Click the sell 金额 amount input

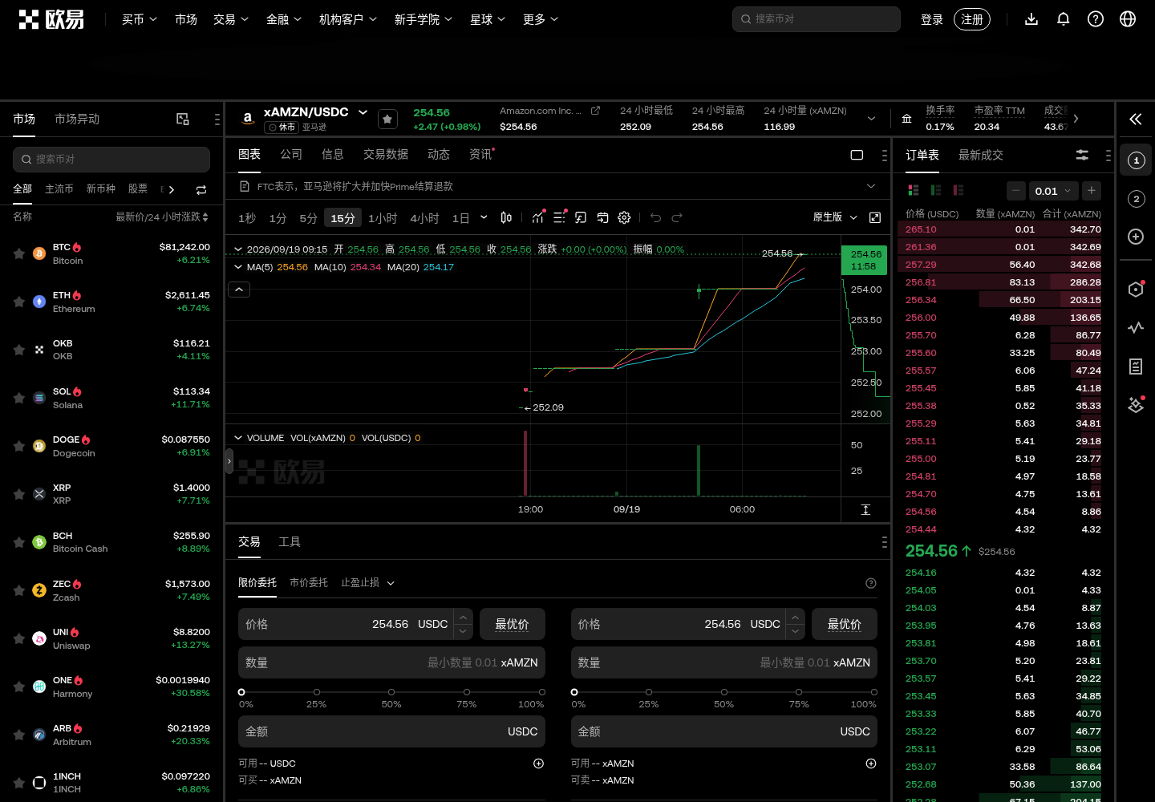(x=724, y=731)
